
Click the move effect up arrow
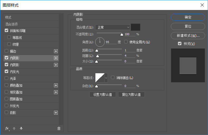coord(14,128)
